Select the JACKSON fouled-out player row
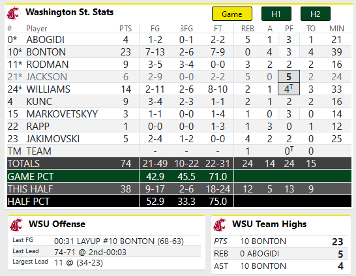Viewport: 356px width, 276px height. pyautogui.click(x=179, y=77)
